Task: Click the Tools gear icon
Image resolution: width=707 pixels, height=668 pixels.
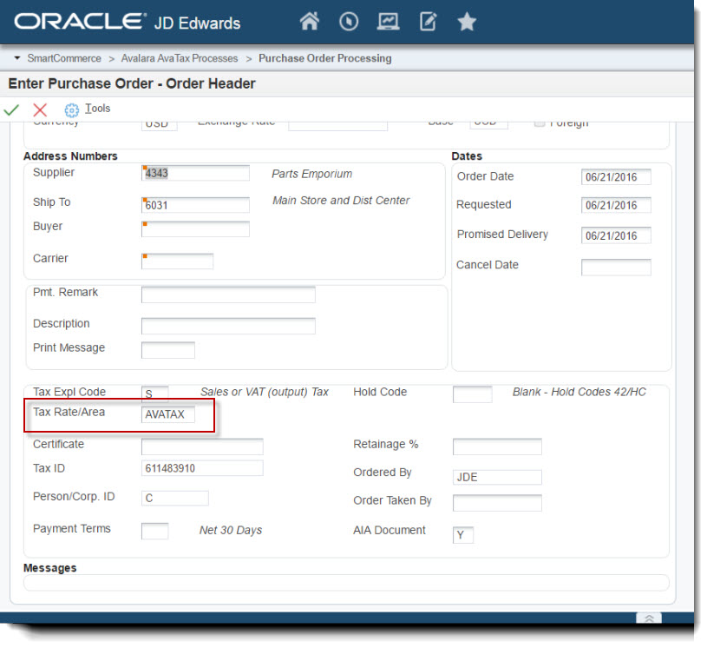Action: pyautogui.click(x=72, y=110)
